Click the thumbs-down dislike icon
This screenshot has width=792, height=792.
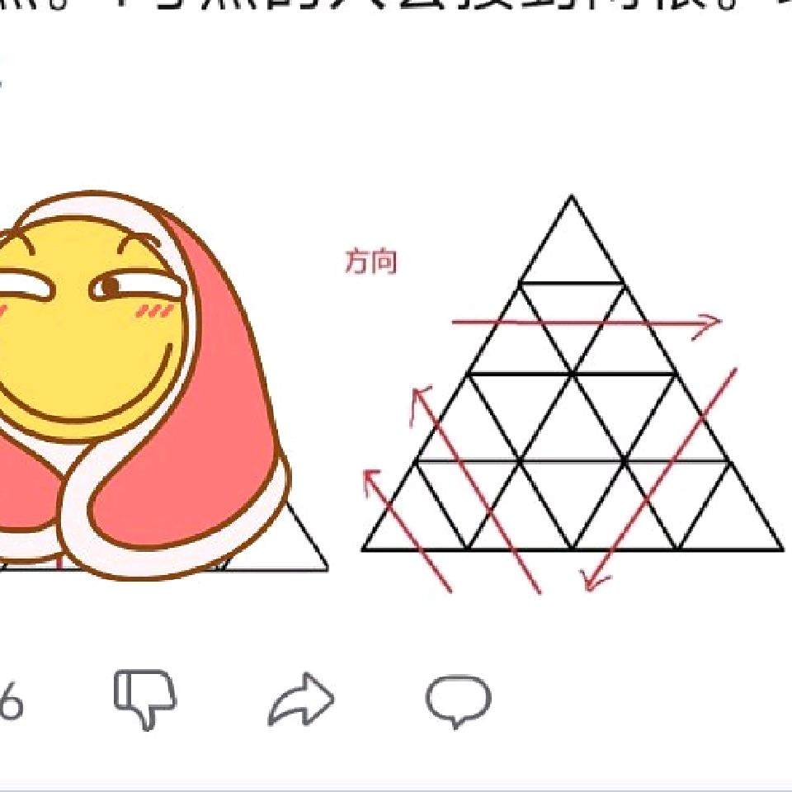click(x=145, y=699)
